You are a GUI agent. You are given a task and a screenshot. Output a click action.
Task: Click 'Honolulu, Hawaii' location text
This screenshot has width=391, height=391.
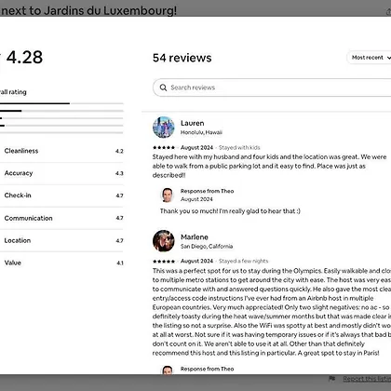coord(201,132)
